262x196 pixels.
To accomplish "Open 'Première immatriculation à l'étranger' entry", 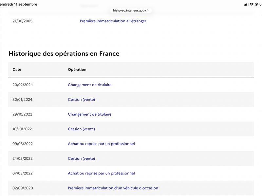I will [113, 21].
